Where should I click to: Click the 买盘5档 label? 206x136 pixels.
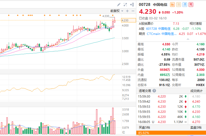click(144, 128)
